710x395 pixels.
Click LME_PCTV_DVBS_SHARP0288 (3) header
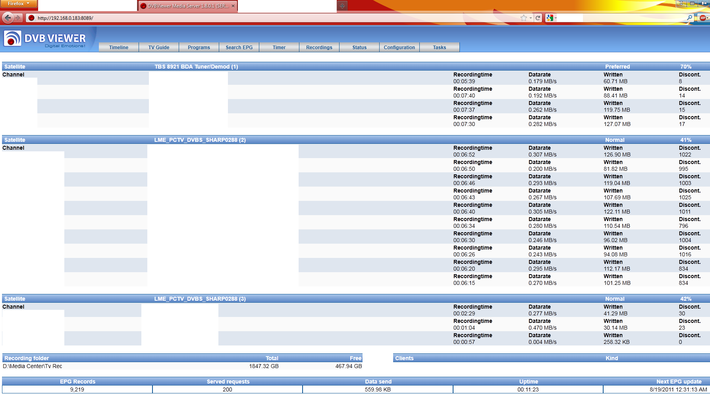pos(200,299)
